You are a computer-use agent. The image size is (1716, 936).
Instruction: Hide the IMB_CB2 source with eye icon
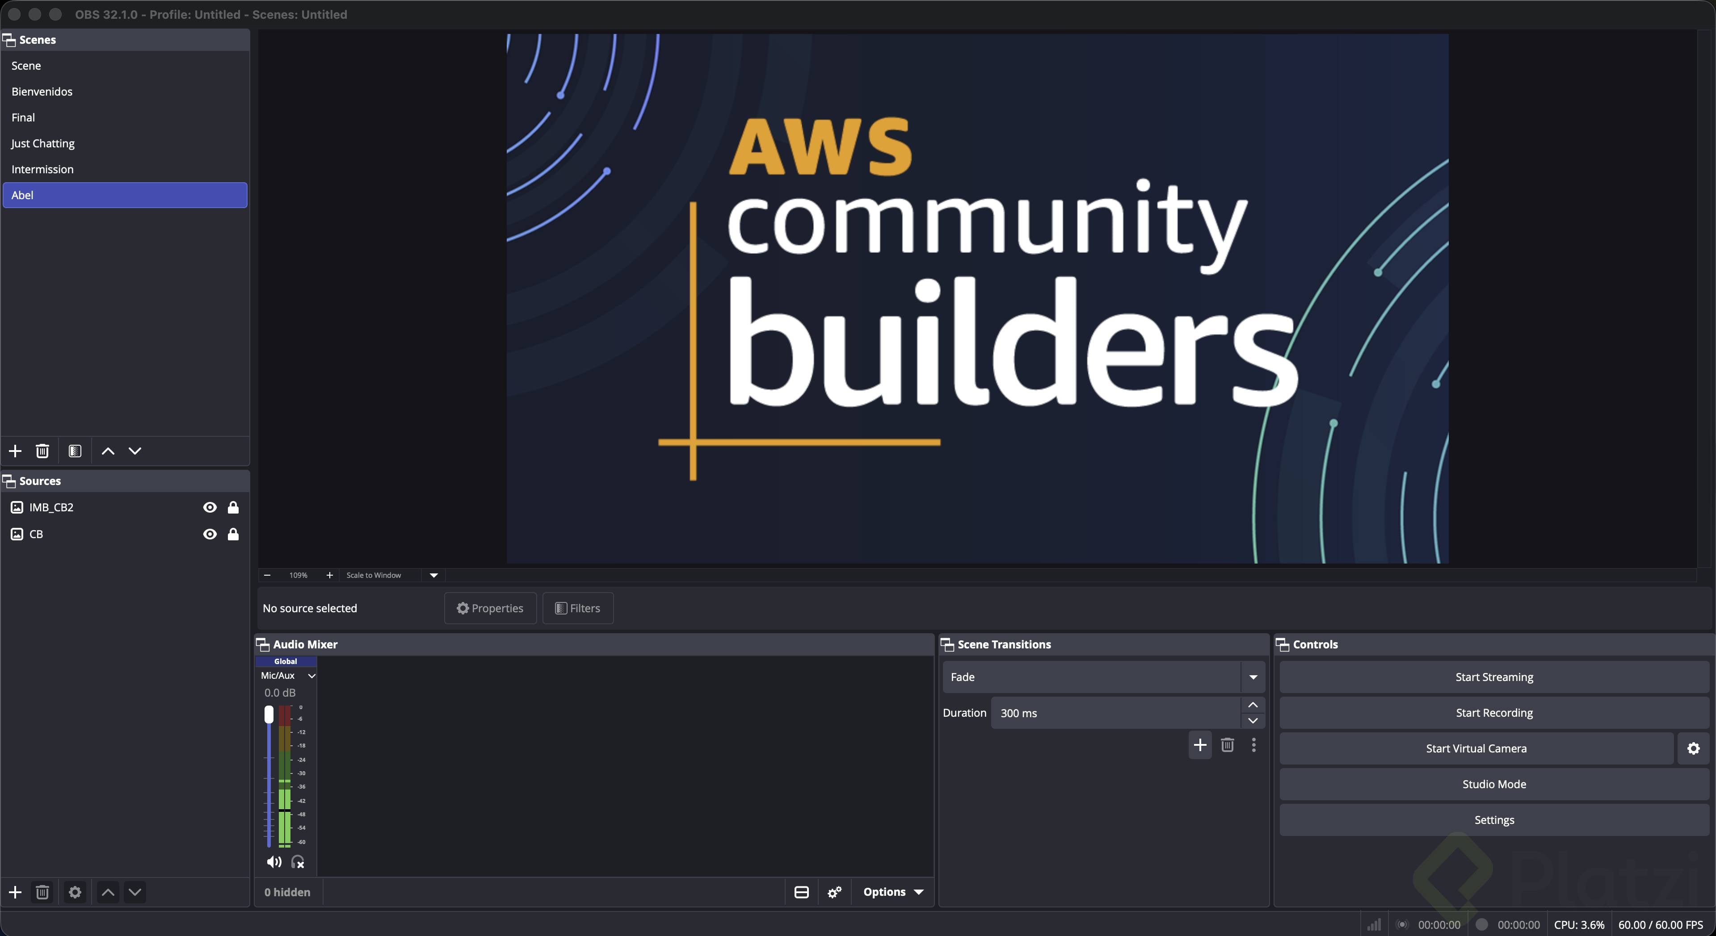pos(209,507)
